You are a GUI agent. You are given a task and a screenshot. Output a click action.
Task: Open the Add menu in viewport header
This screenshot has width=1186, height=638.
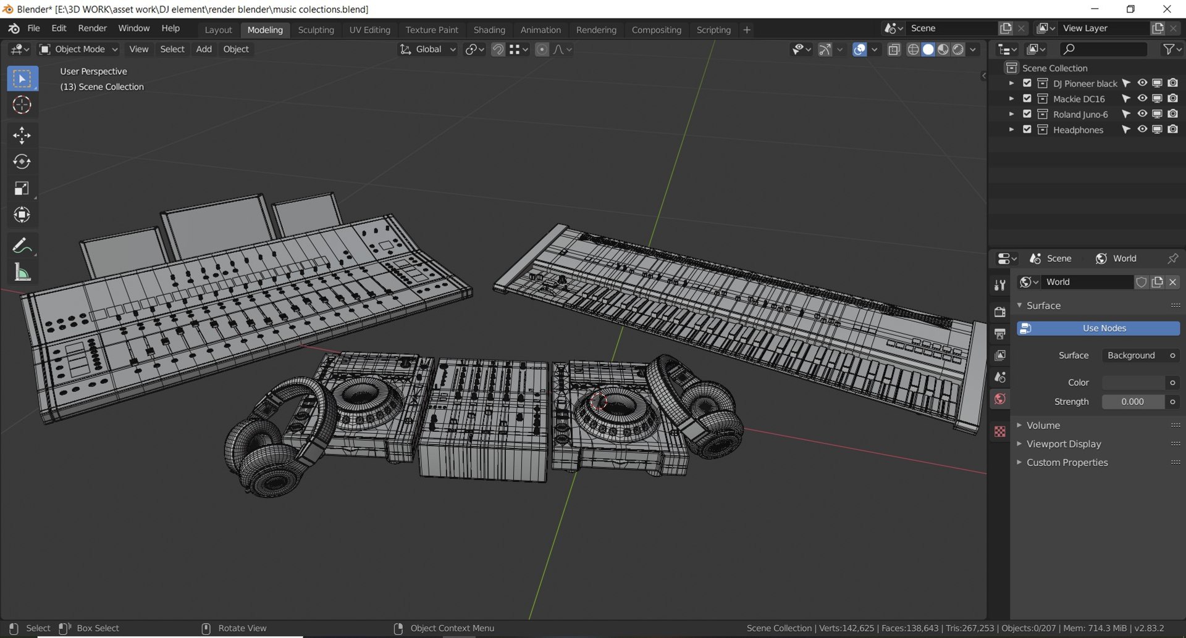pos(204,49)
